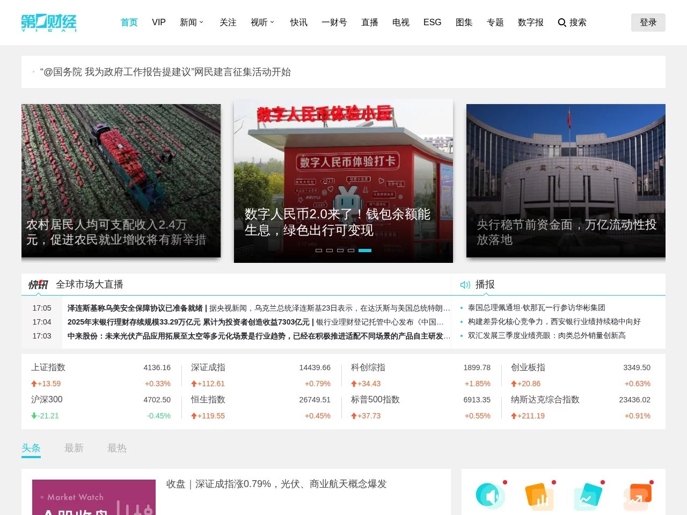Click the highlighted carousel progress indicator

365,251
